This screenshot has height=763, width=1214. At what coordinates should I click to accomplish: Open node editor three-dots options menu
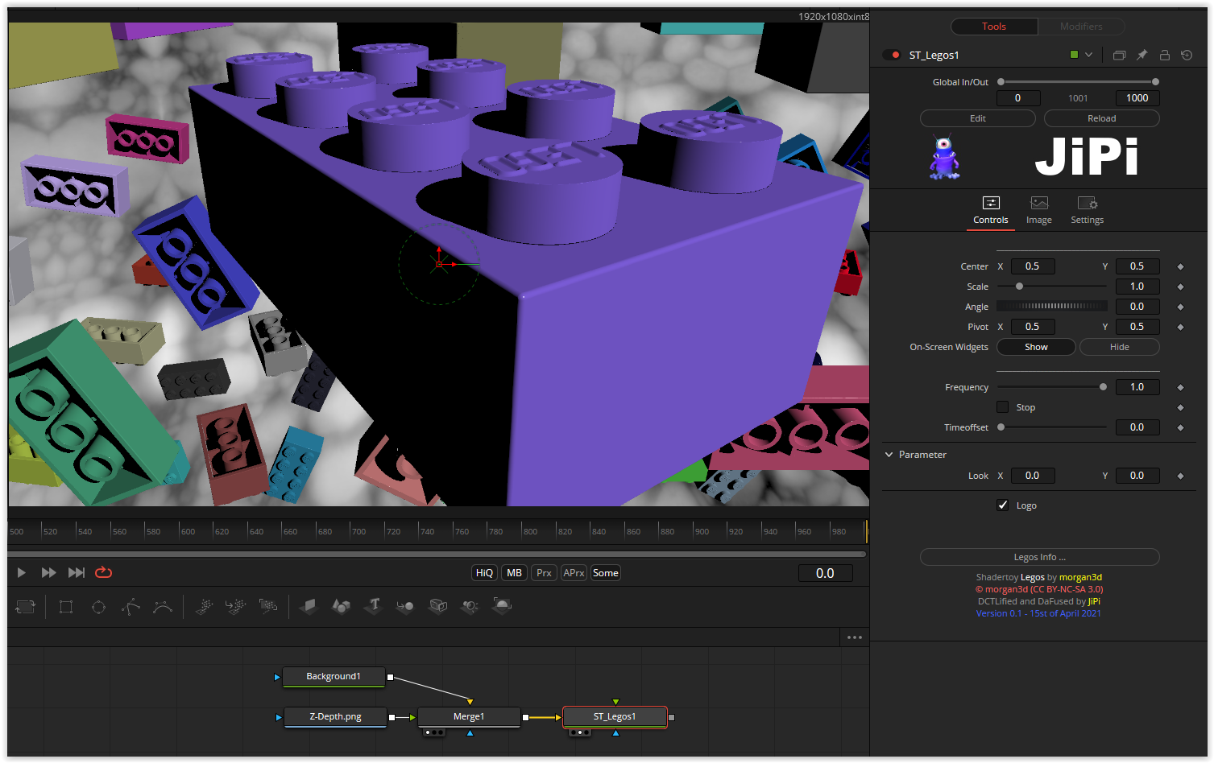click(x=855, y=637)
